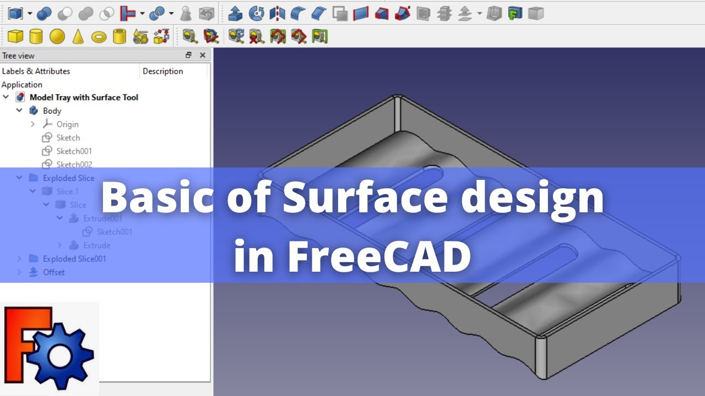
Task: Click the Refresh measurements icon
Action: coord(236,36)
